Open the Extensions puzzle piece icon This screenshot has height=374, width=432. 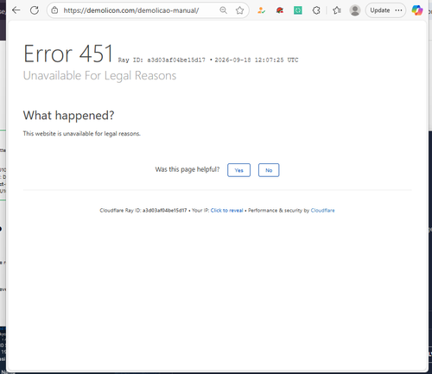coord(316,10)
